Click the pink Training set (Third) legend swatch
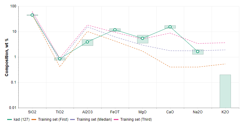This screenshot has height=126, width=244. click(x=117, y=119)
